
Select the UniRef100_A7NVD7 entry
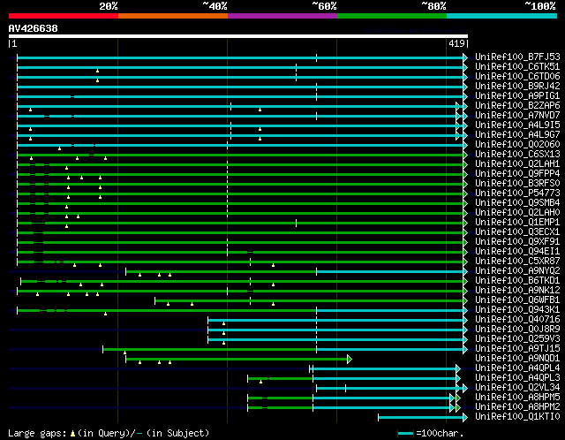(517, 116)
